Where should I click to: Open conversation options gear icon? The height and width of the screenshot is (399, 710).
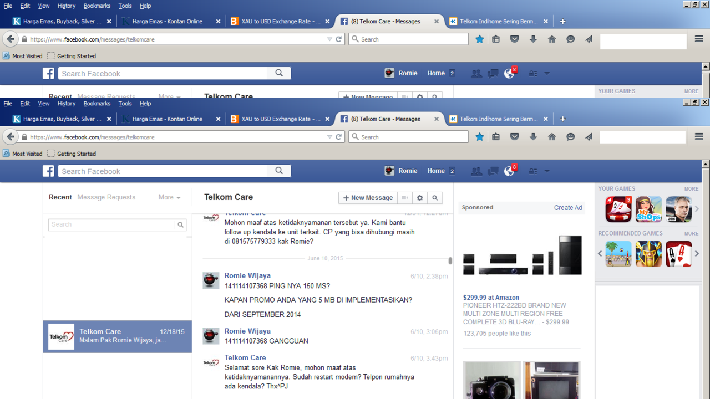(420, 198)
